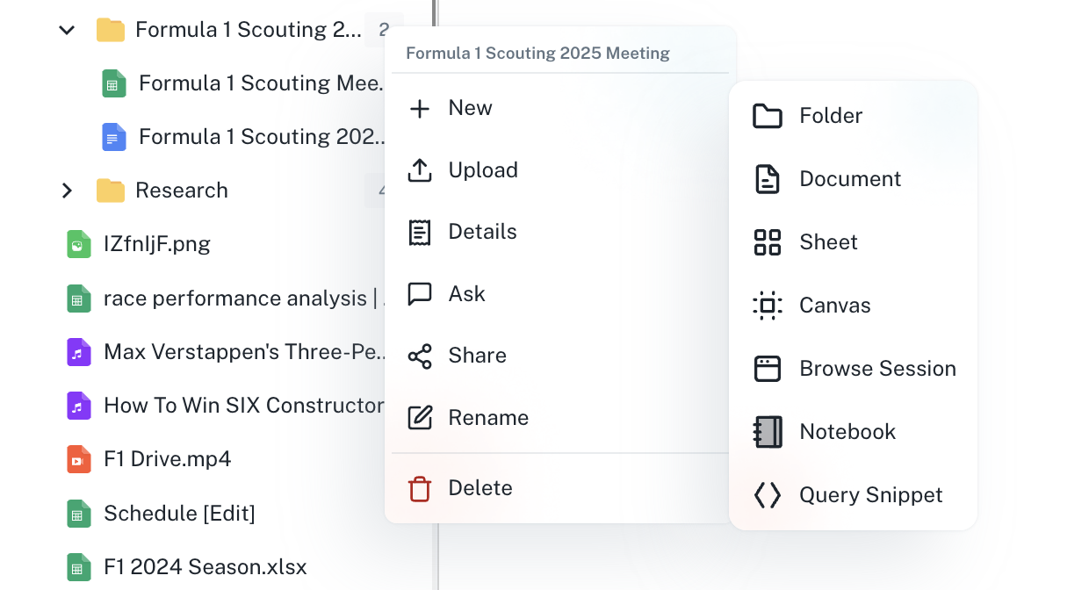Create a new Document from submenu

[849, 179]
